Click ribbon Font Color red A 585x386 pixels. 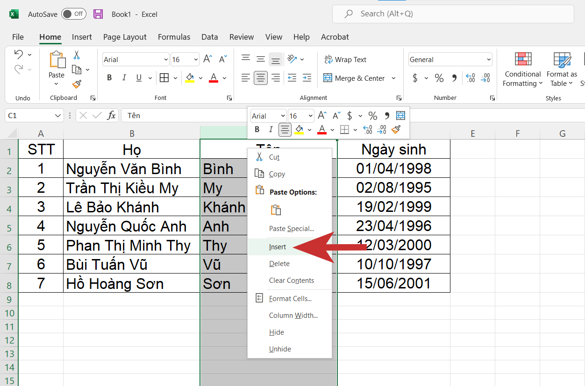pyautogui.click(x=214, y=78)
